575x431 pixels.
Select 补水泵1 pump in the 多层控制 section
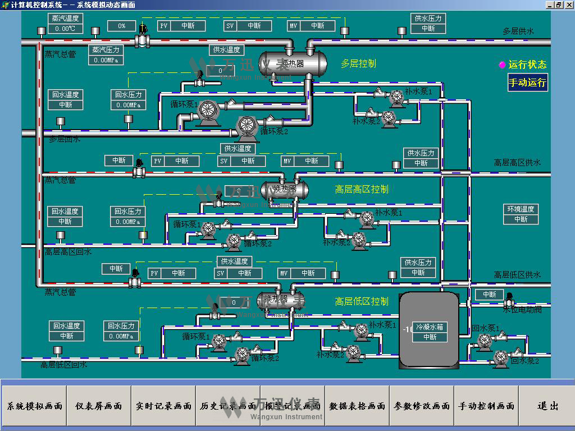tap(397, 97)
